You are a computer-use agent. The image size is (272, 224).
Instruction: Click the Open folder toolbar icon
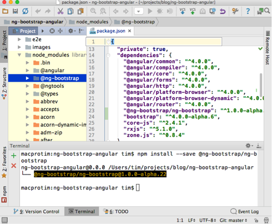point(5,11)
